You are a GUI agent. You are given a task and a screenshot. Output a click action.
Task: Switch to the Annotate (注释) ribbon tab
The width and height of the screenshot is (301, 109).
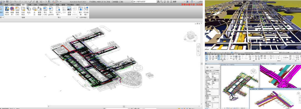(x=29, y=5)
